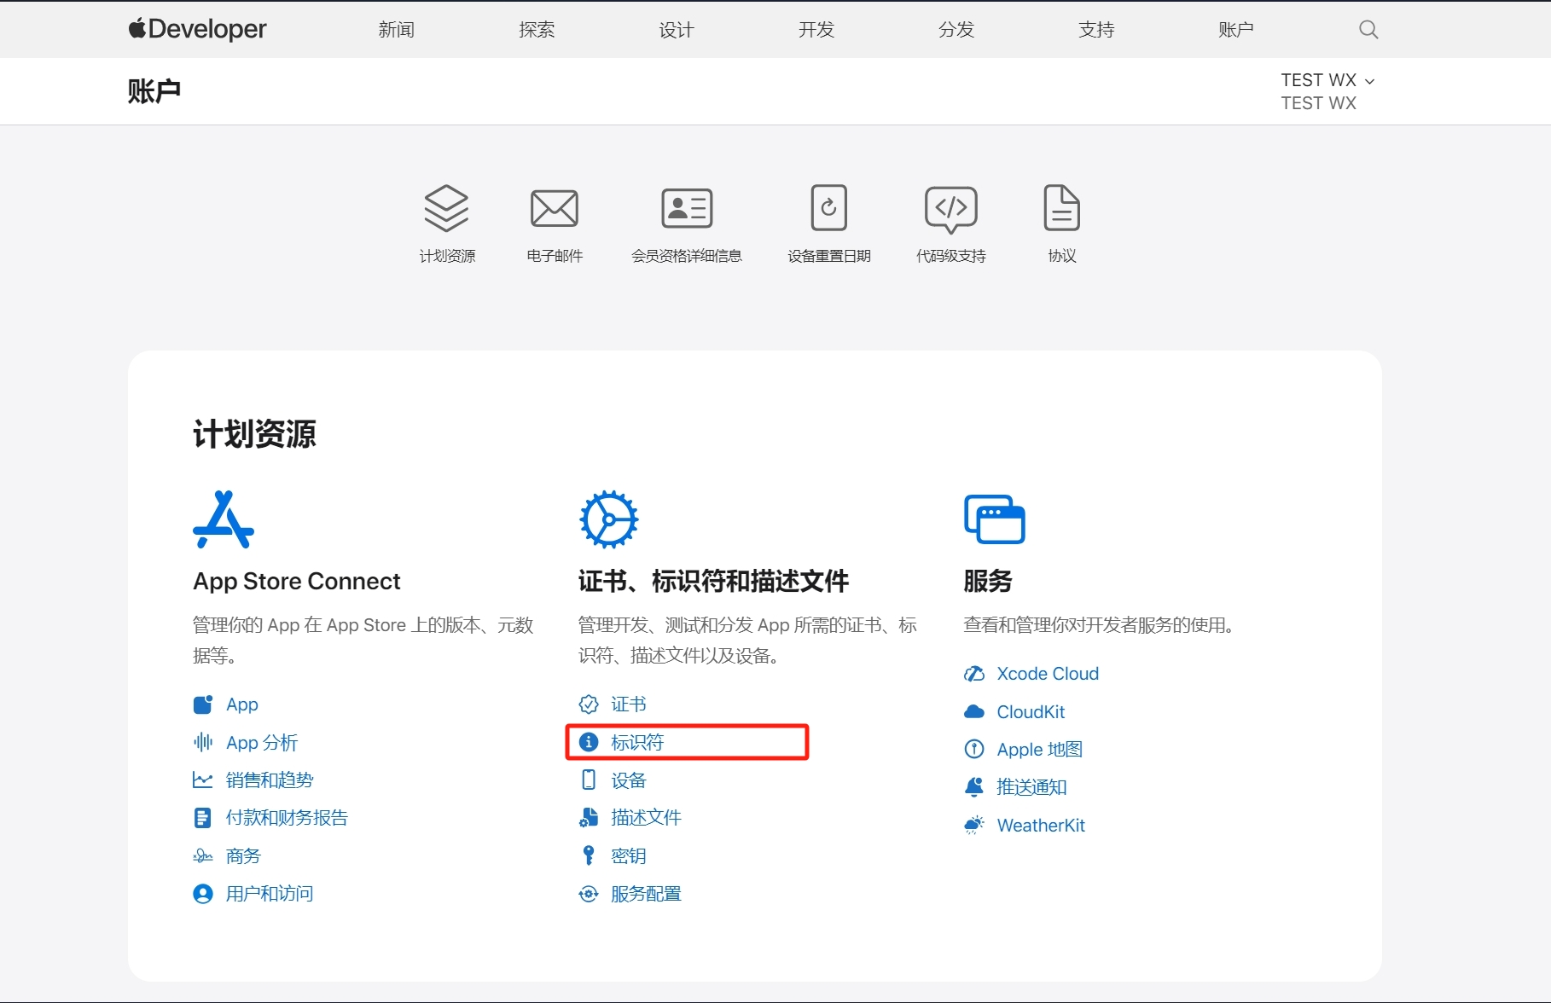Image resolution: width=1551 pixels, height=1003 pixels.
Task: Open the 用户和访问 link
Action: (x=270, y=894)
